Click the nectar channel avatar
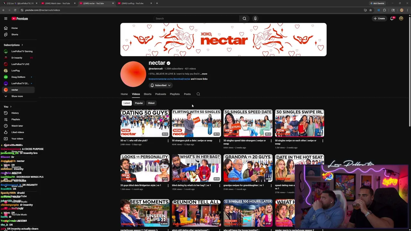 (133, 74)
